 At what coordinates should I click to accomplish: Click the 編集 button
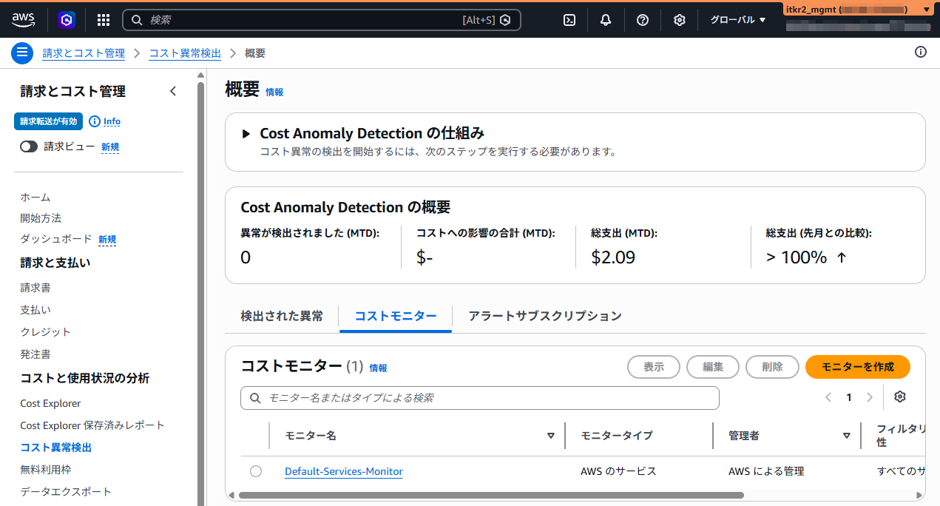pyautogui.click(x=713, y=367)
